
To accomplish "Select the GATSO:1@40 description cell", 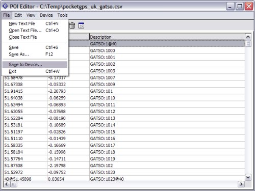I will pyautogui.click(x=167, y=44).
